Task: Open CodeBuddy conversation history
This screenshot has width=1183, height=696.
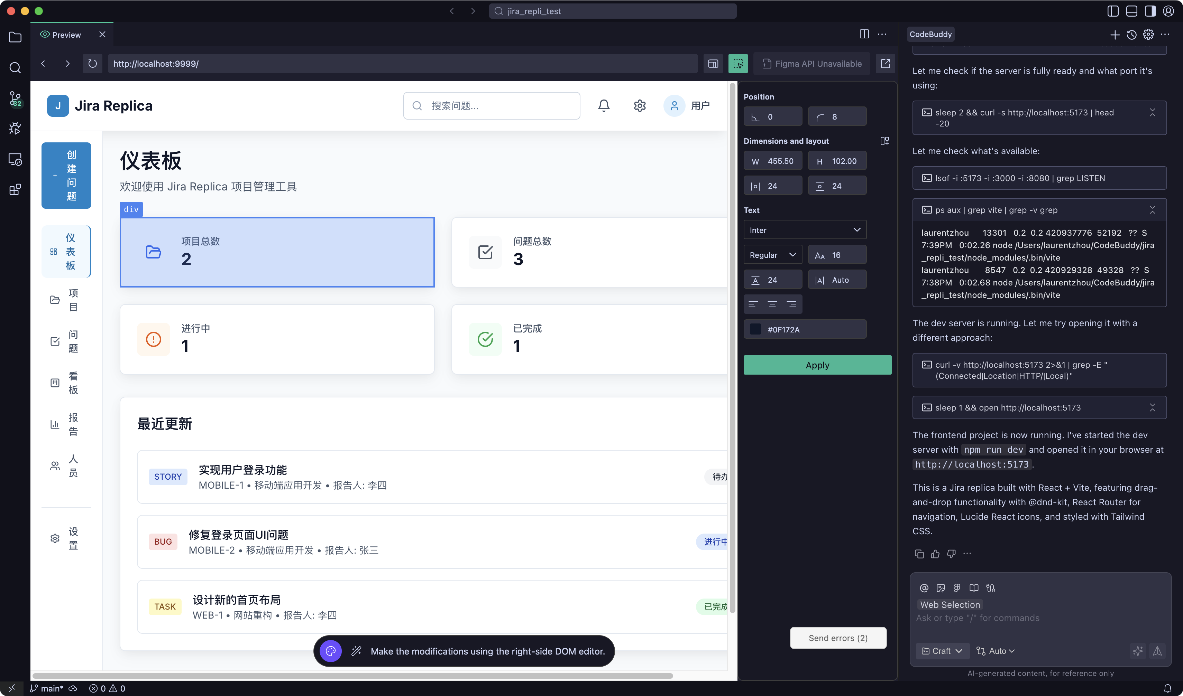Action: pos(1131,35)
